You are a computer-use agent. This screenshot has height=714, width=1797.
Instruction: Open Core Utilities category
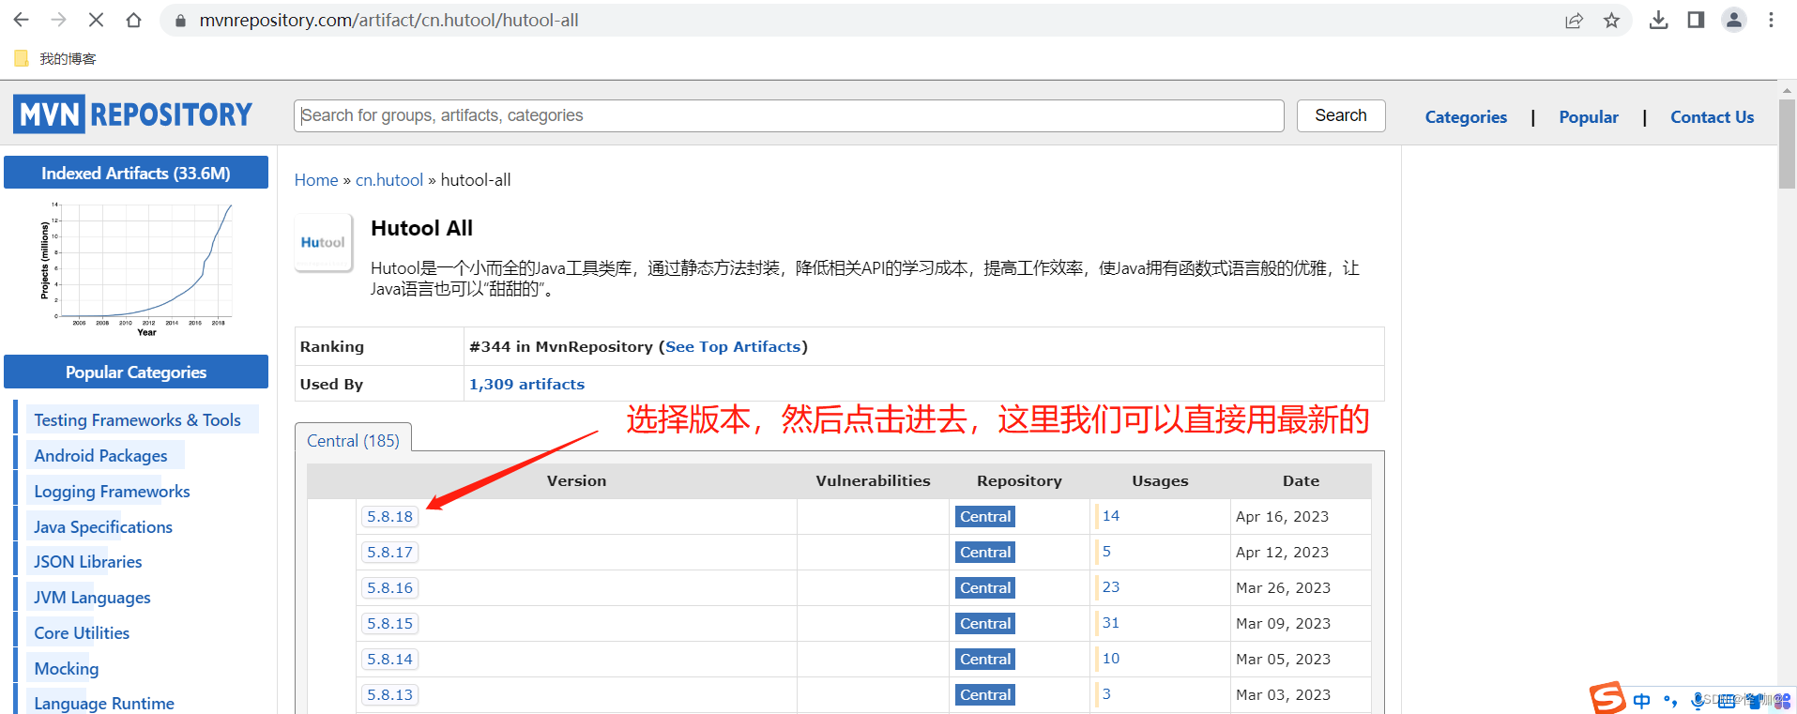(82, 632)
